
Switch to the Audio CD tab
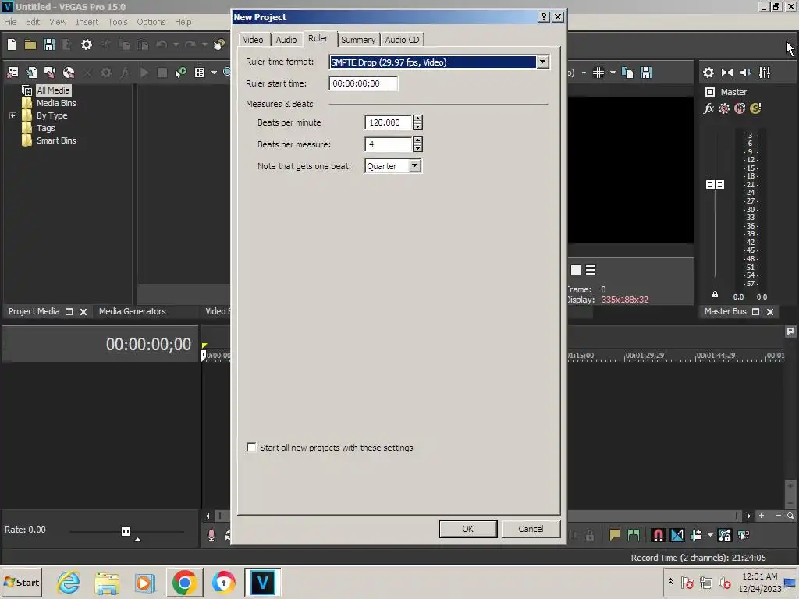[x=402, y=40]
